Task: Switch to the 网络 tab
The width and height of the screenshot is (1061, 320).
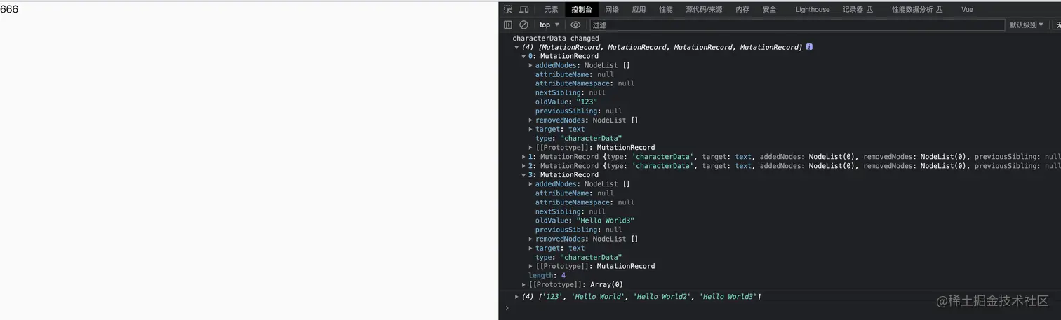Action: (x=612, y=9)
